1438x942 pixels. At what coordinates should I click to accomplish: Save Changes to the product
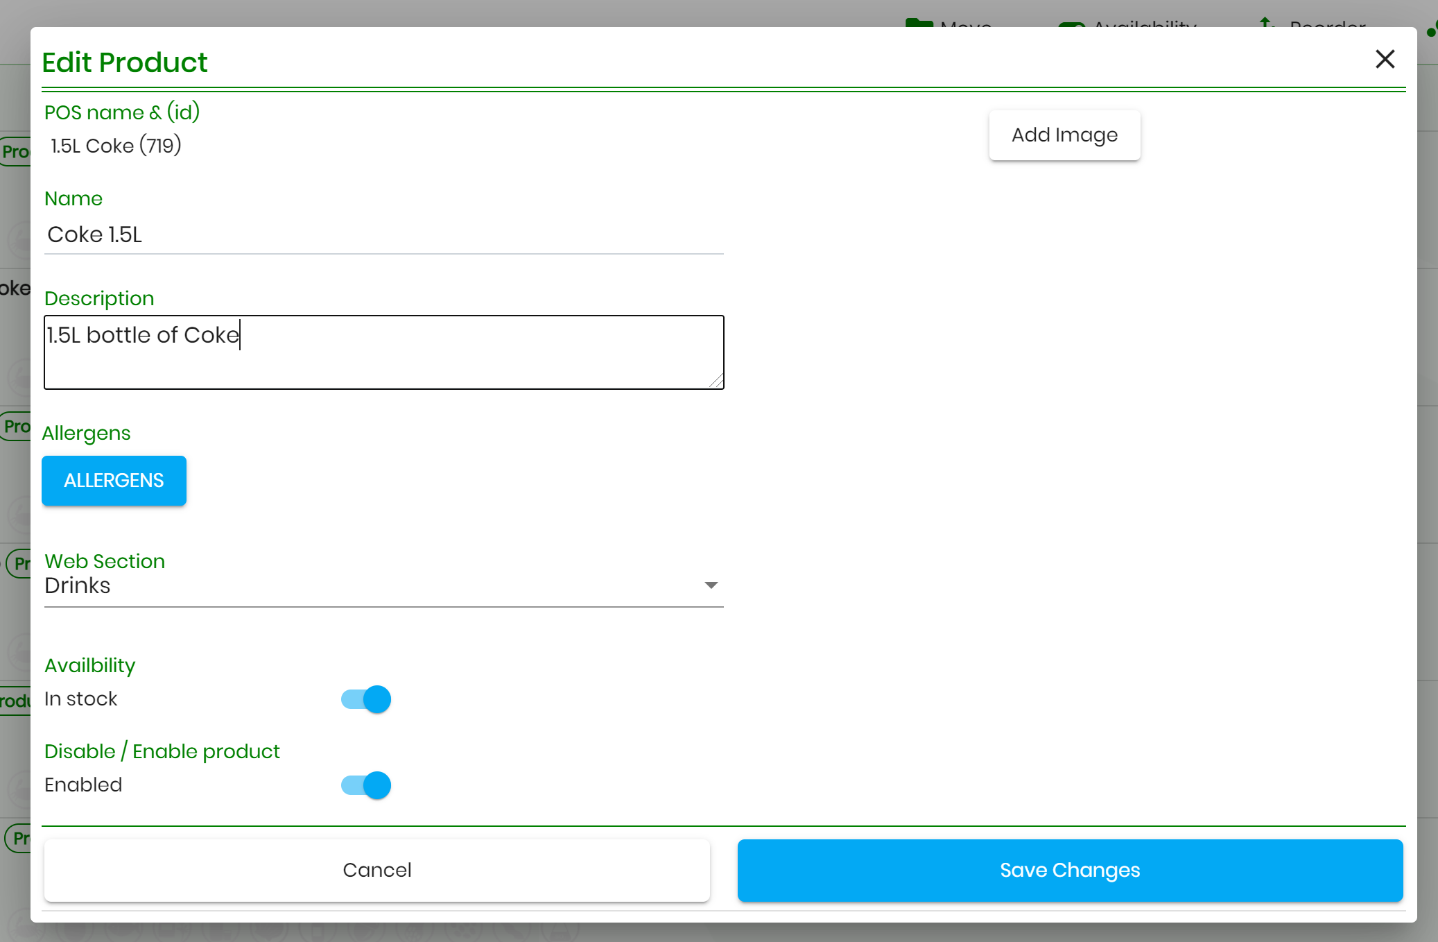(x=1070, y=870)
